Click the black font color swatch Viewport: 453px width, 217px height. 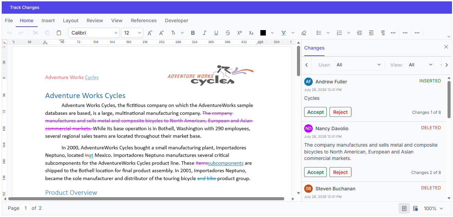263,33
